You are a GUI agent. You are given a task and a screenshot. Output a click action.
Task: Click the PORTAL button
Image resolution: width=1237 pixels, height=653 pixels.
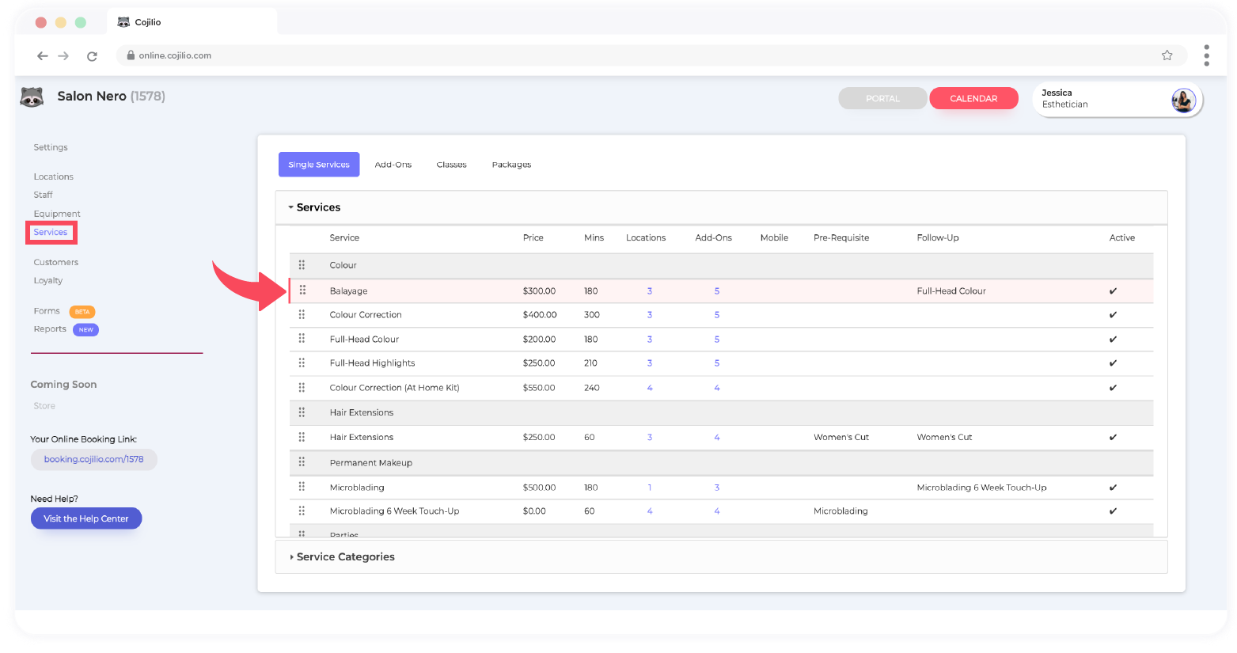click(x=882, y=98)
